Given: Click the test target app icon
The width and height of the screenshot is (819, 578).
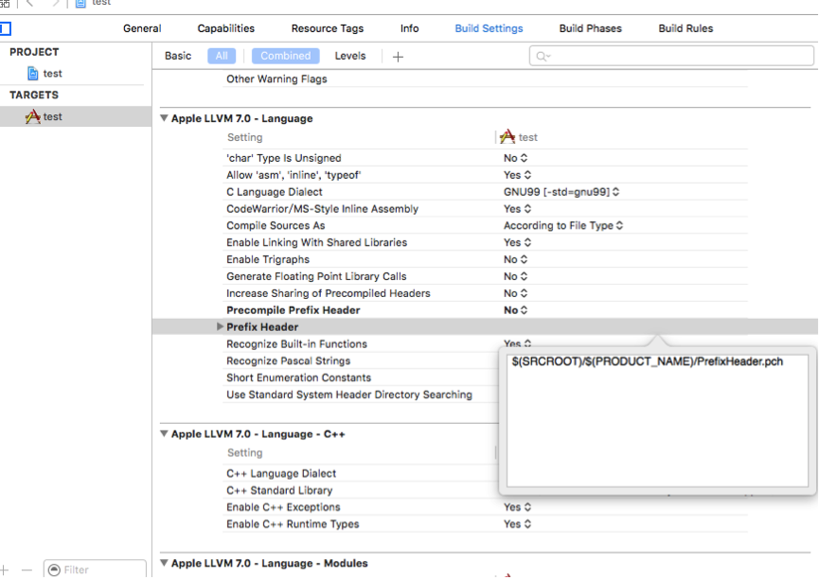Looking at the screenshot, I should (x=32, y=116).
